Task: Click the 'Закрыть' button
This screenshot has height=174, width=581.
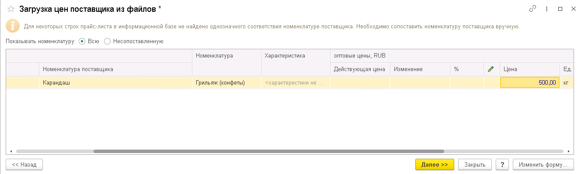Action: (x=475, y=164)
